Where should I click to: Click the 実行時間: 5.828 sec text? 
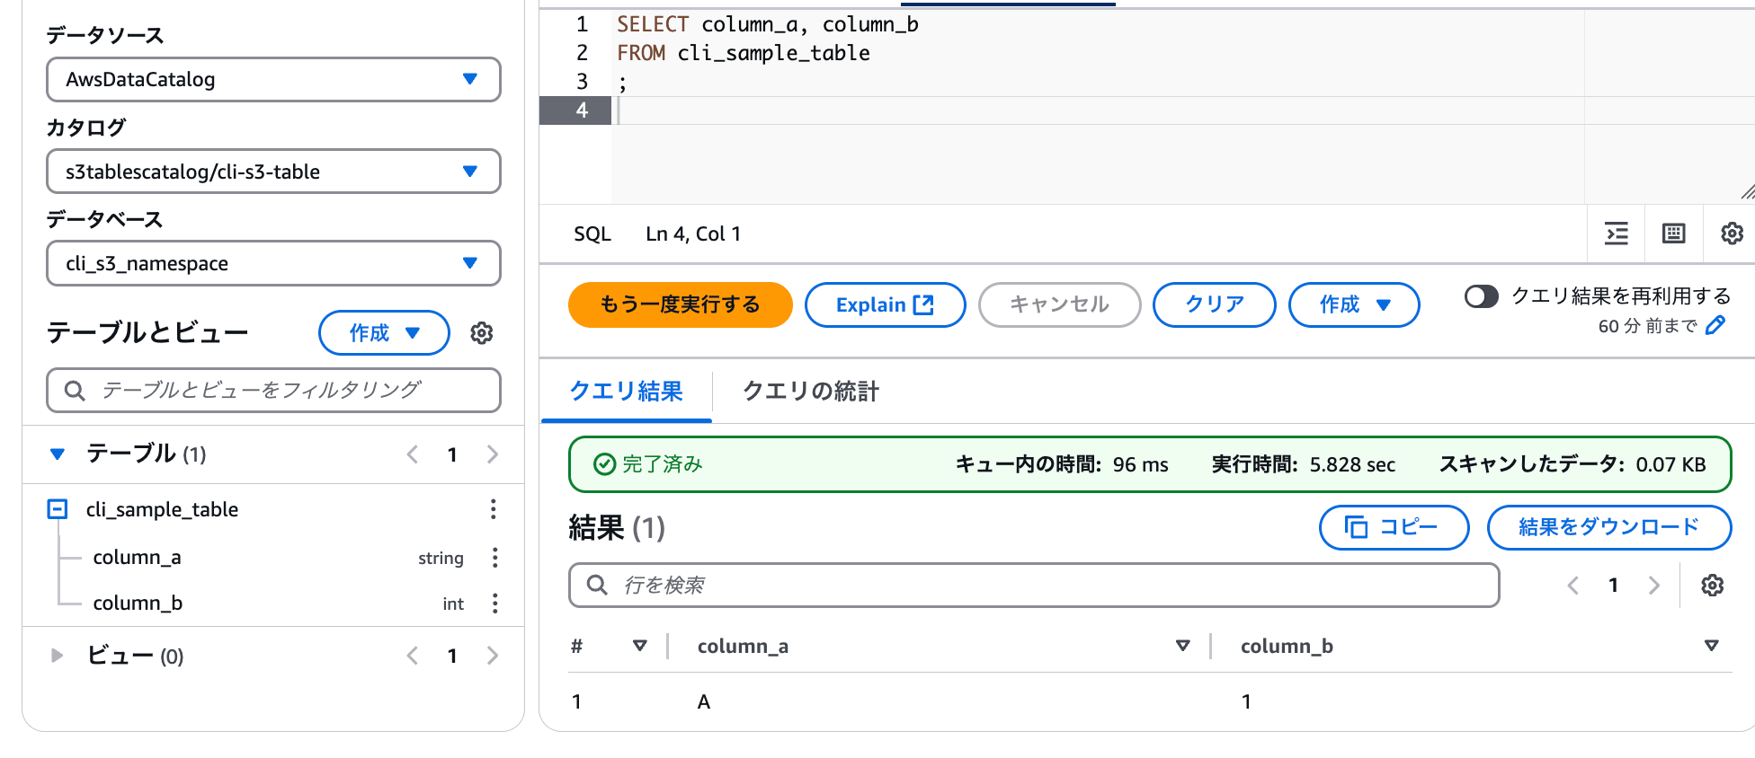coord(1304,464)
